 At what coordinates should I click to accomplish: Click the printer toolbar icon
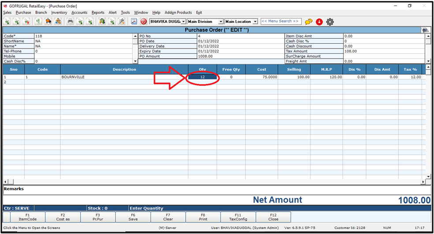pos(70,21)
